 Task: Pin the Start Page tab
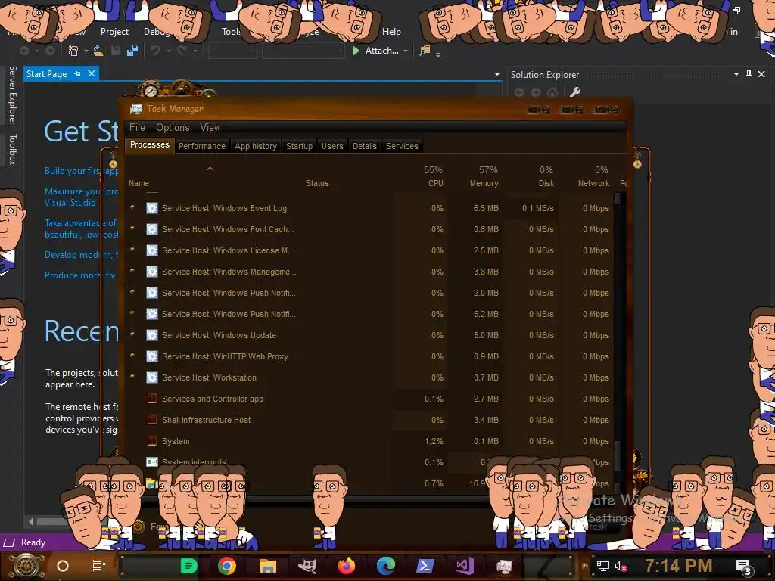tap(78, 73)
